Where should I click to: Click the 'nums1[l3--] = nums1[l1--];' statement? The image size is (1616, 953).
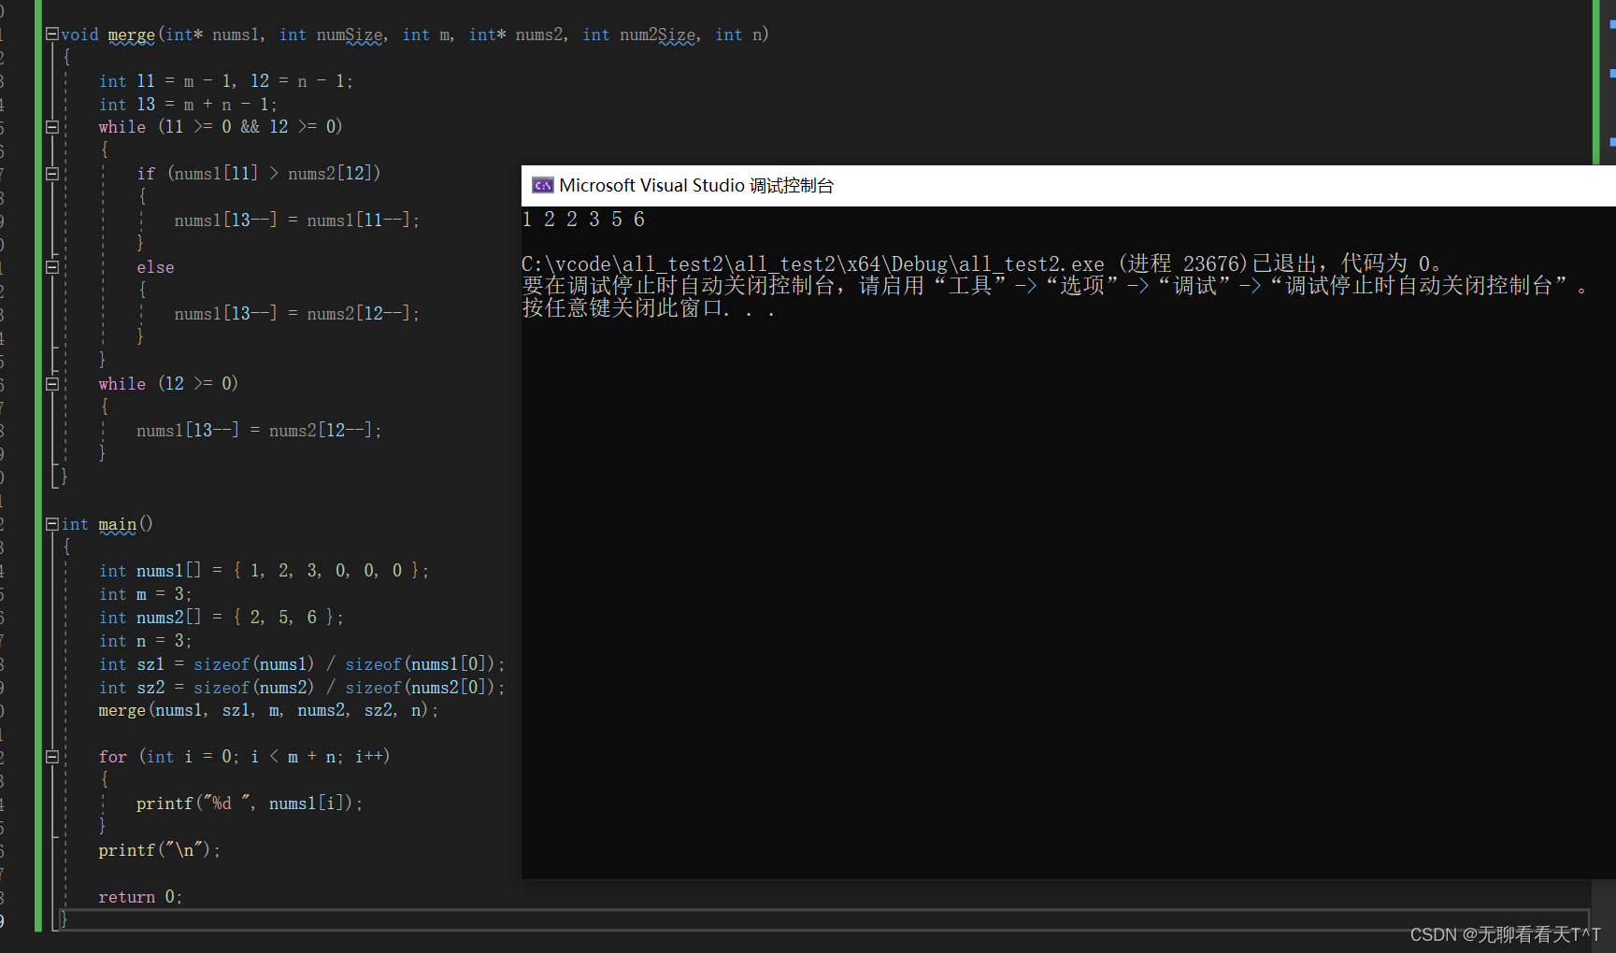pos(296,220)
